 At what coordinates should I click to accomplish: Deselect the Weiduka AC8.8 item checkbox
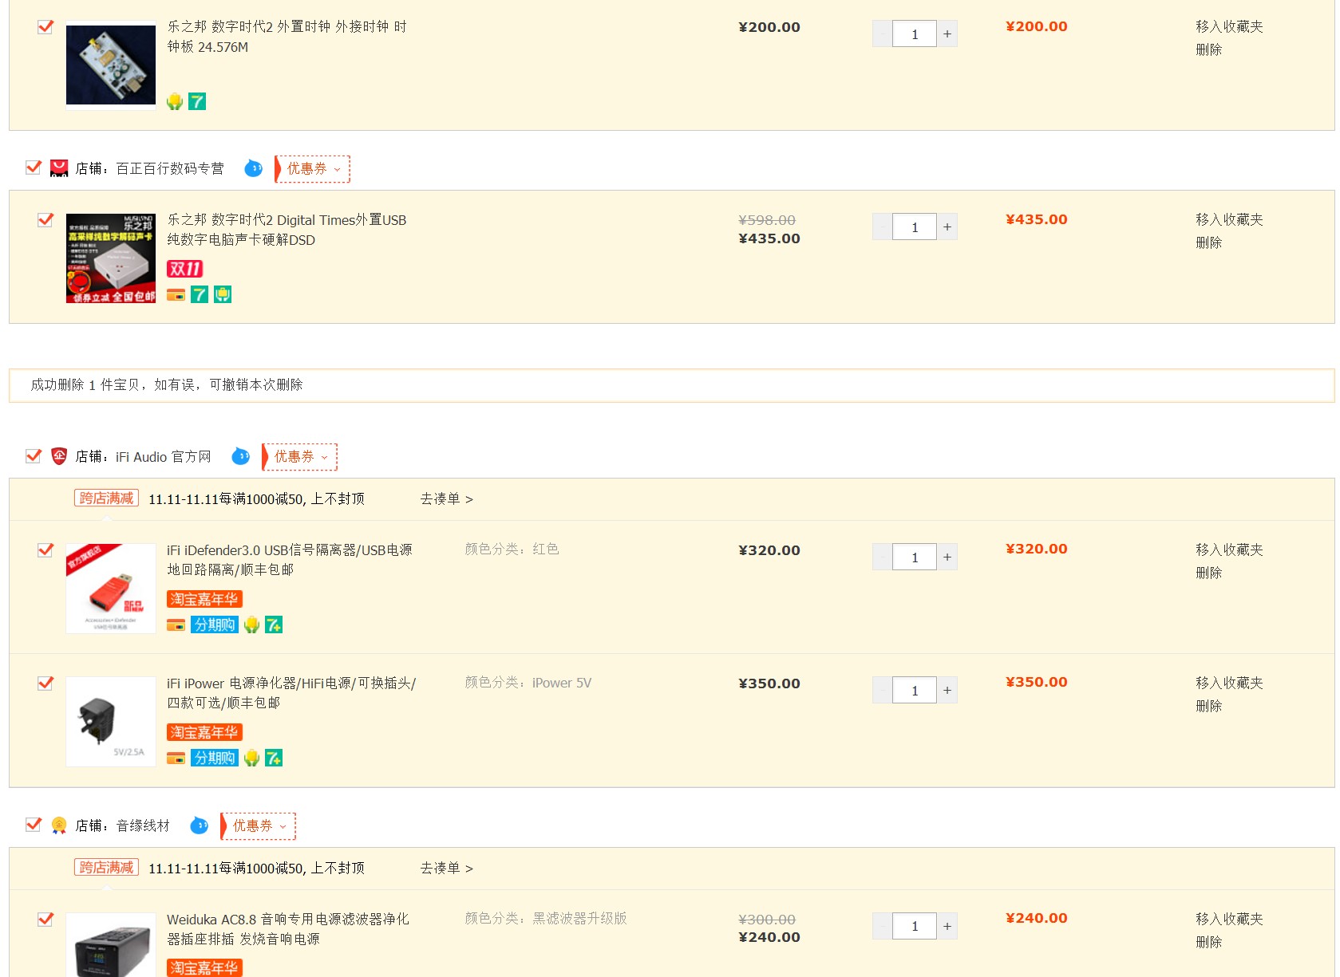(x=45, y=919)
